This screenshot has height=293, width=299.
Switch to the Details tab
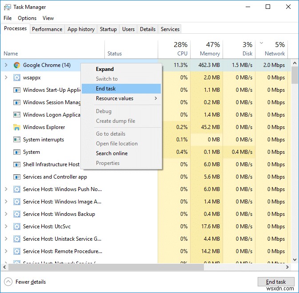[x=148, y=29]
